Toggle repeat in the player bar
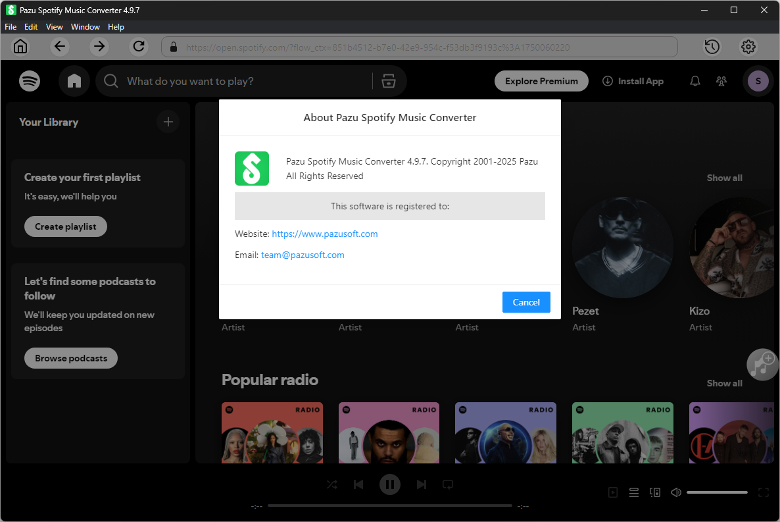This screenshot has height=522, width=780. coord(448,484)
